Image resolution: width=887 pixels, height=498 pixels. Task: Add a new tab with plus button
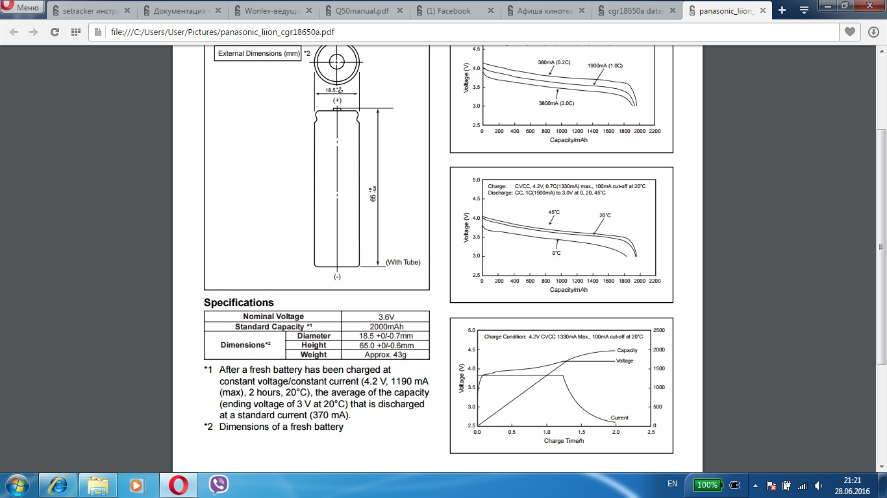(782, 10)
